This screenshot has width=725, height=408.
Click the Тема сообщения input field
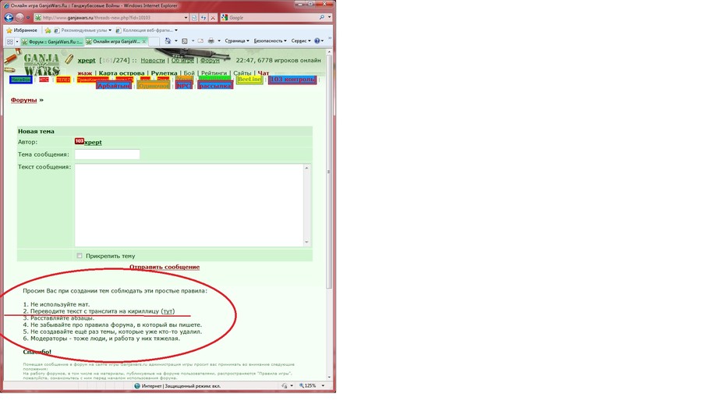point(108,154)
